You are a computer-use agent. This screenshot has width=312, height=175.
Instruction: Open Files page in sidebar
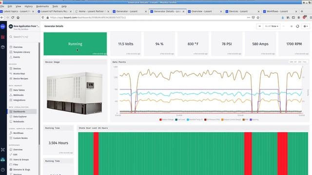(16, 164)
